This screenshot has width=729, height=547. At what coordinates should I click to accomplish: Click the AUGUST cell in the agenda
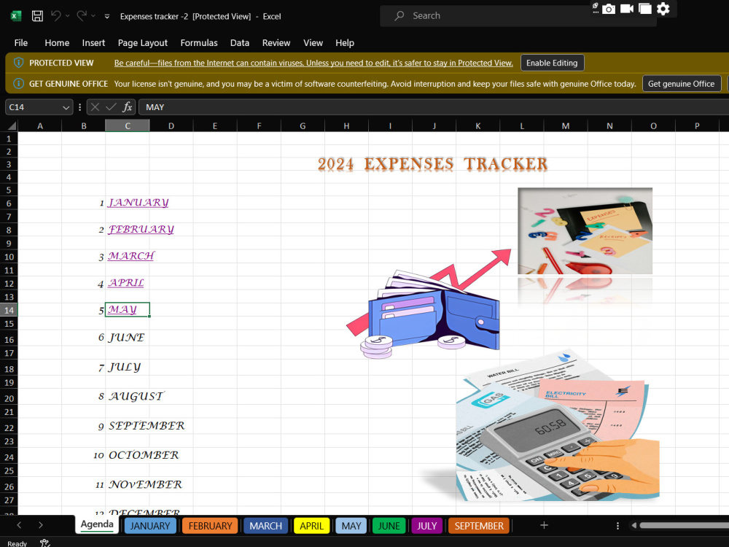coord(136,396)
